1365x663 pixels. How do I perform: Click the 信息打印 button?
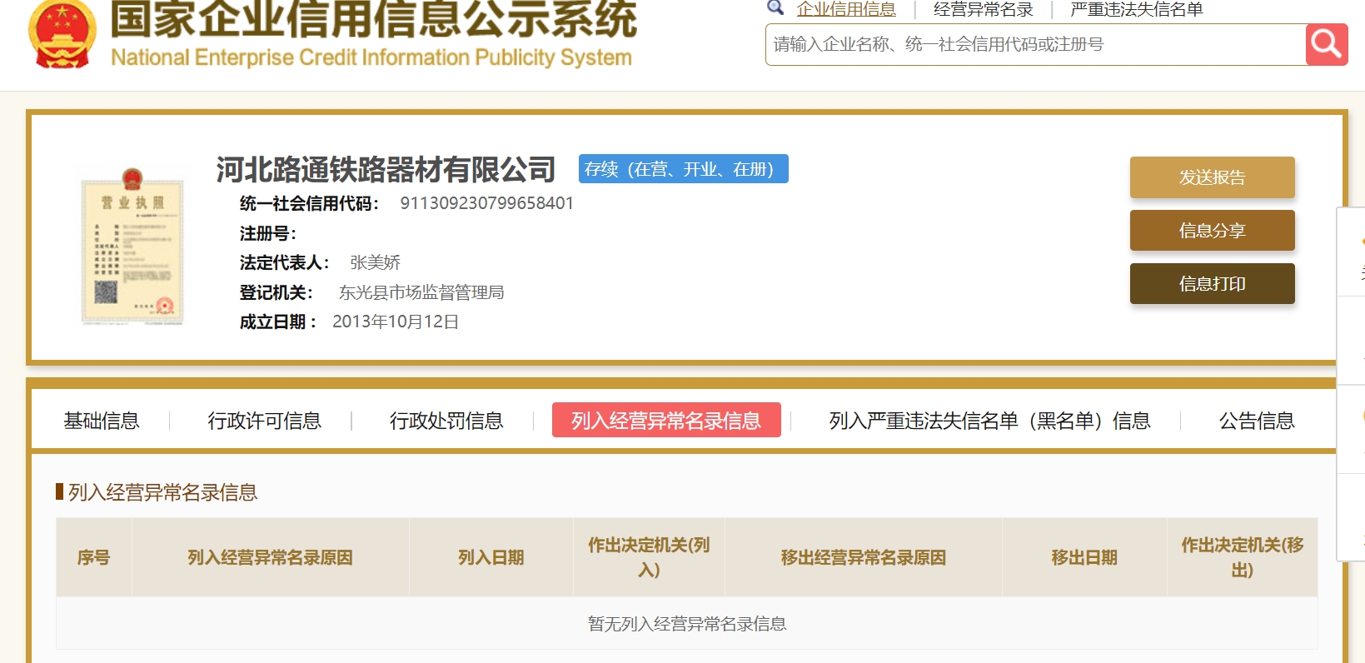tap(1212, 284)
